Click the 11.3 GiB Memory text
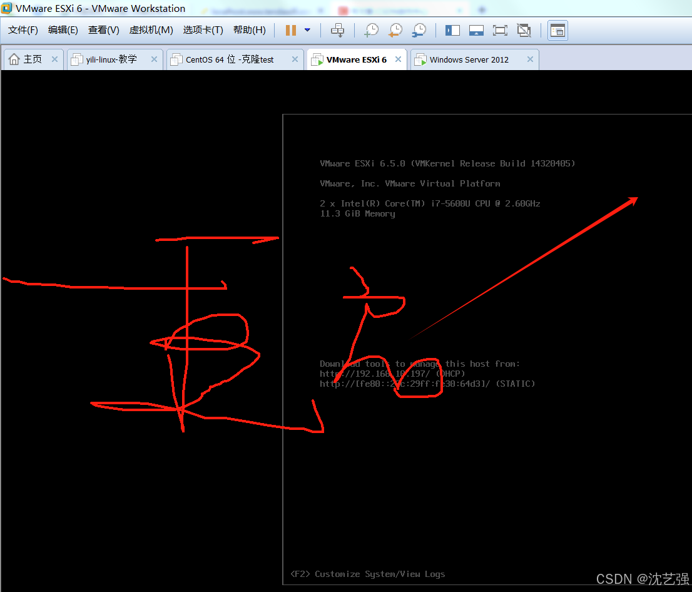This screenshot has width=692, height=592. 357,213
